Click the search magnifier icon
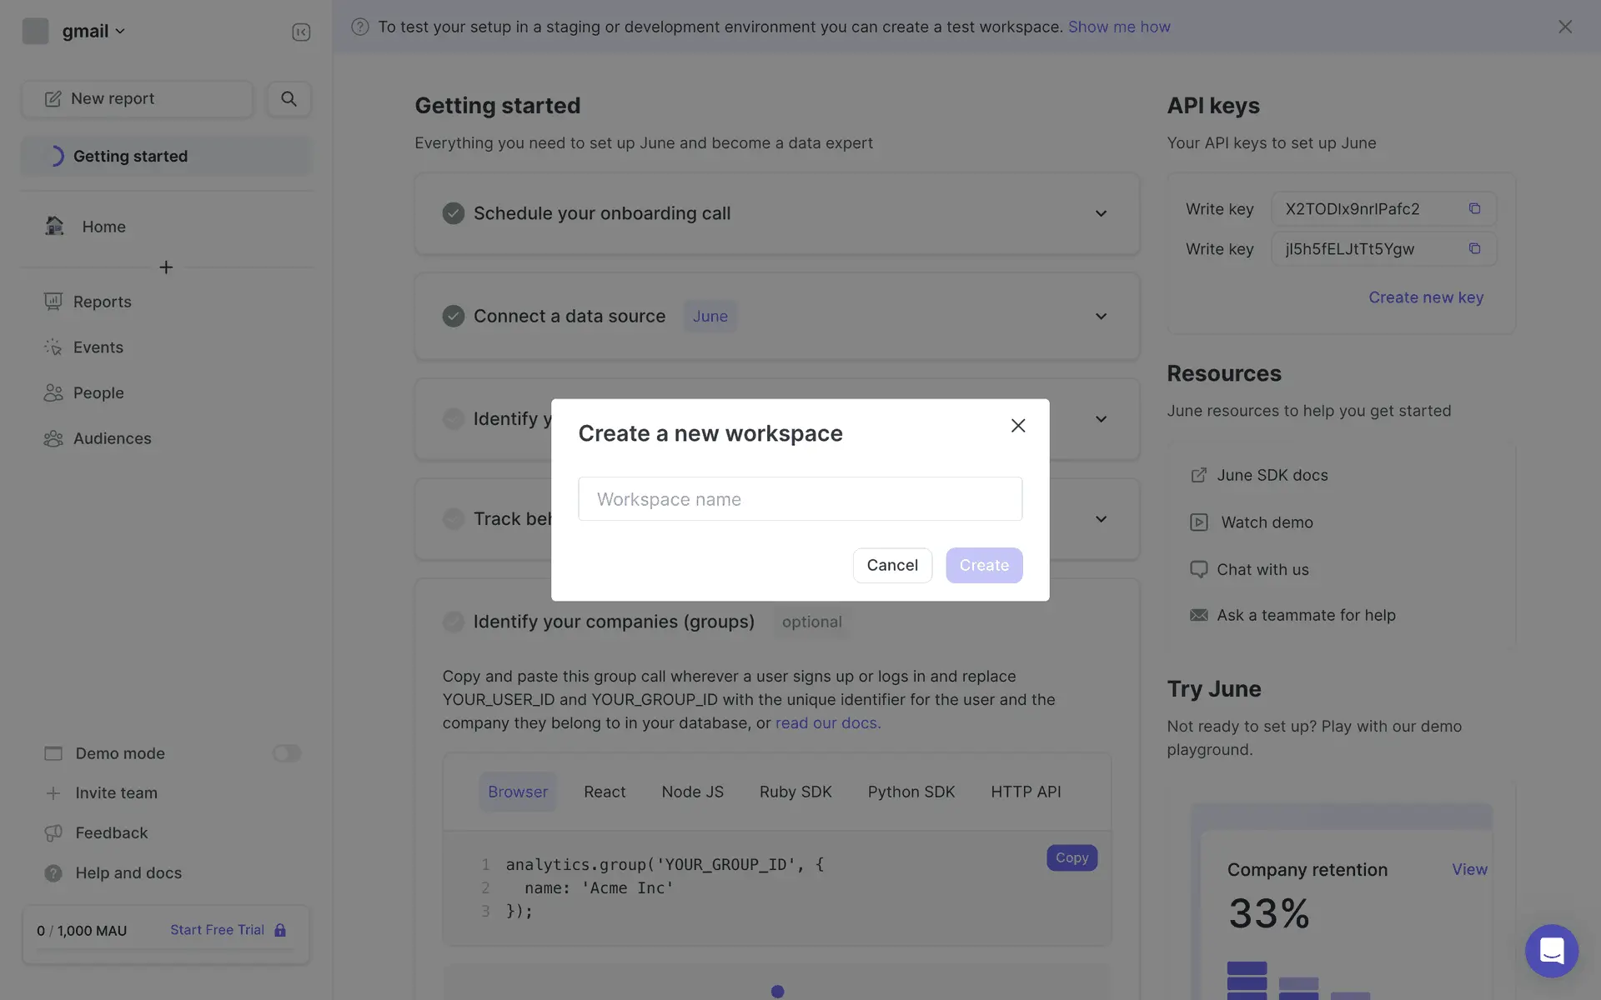The width and height of the screenshot is (1601, 1000). (289, 98)
